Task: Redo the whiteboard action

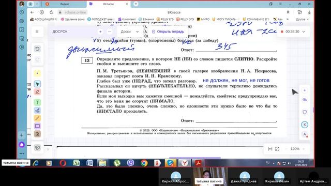Action: click(37, 60)
